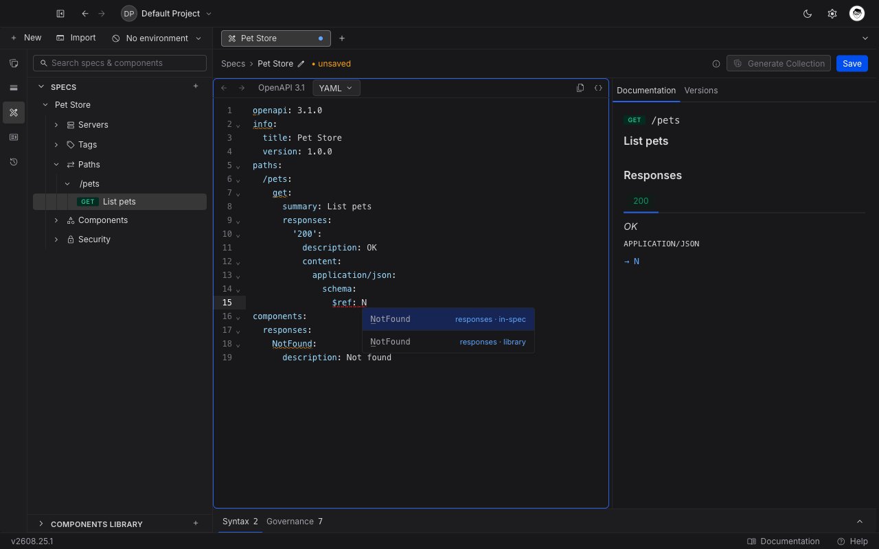Open a new tab with plus

[342, 38]
